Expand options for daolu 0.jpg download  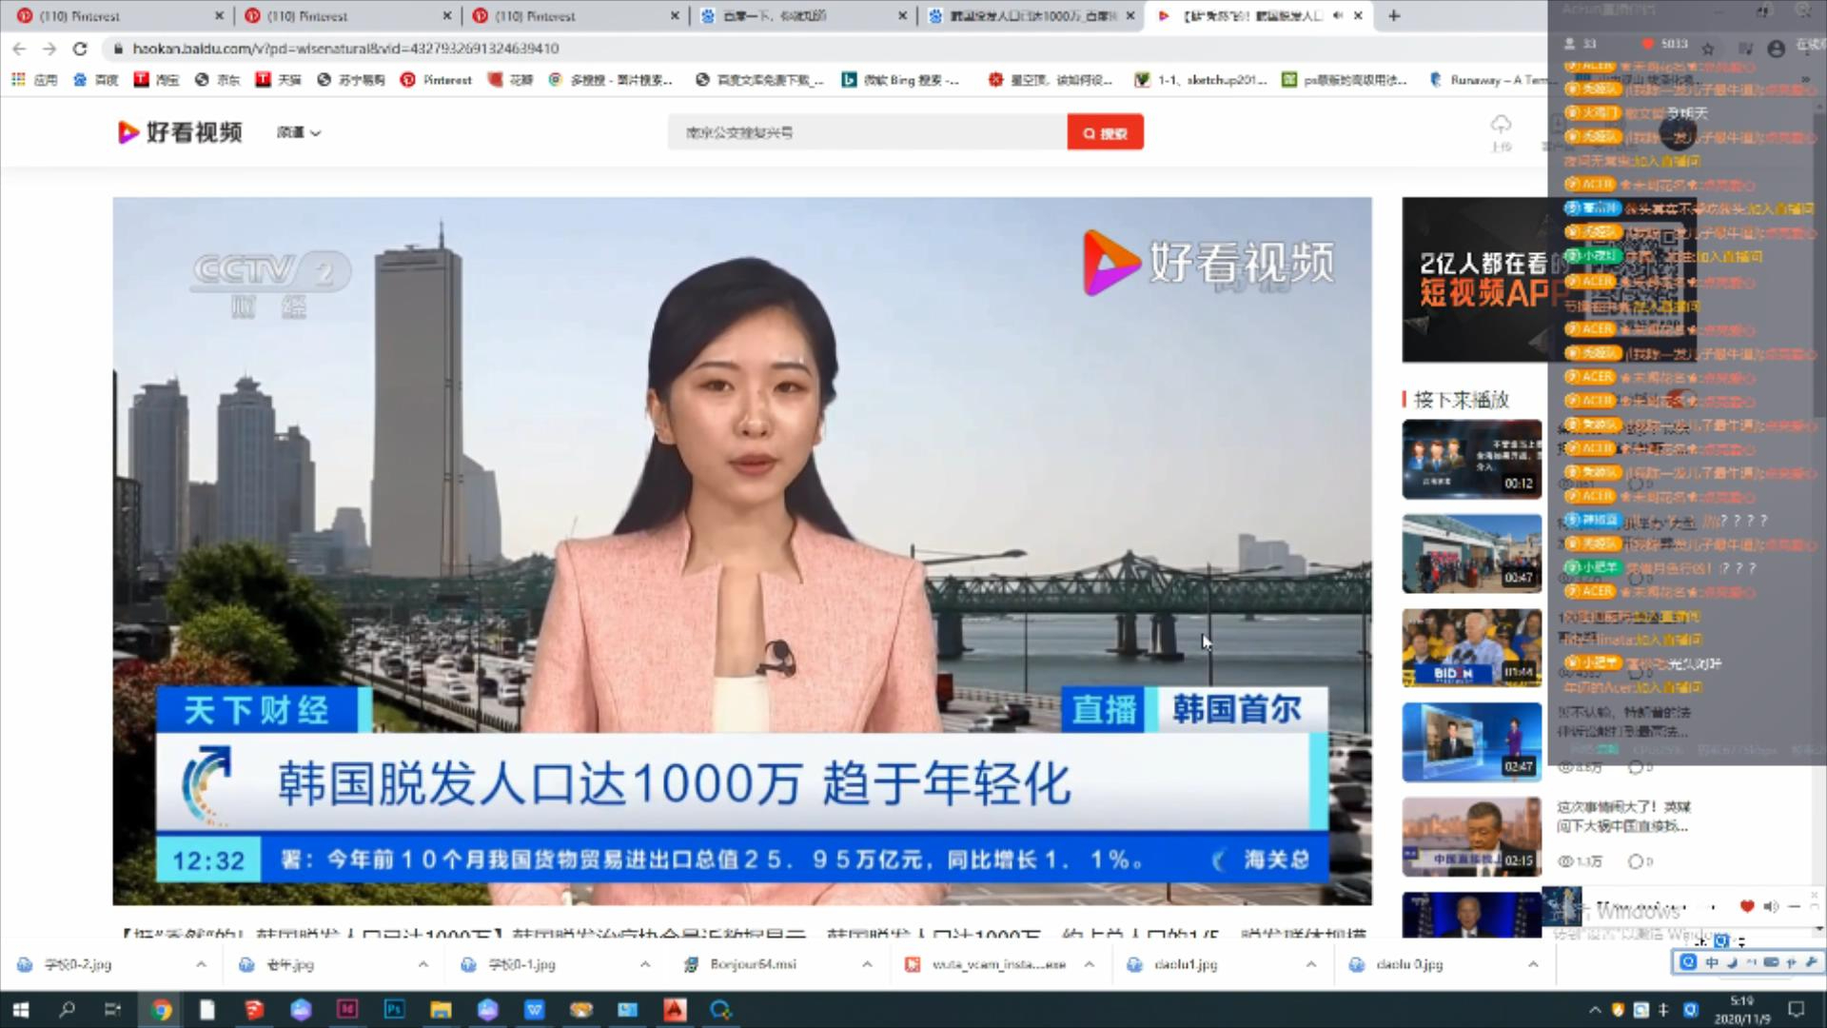coord(1533,964)
